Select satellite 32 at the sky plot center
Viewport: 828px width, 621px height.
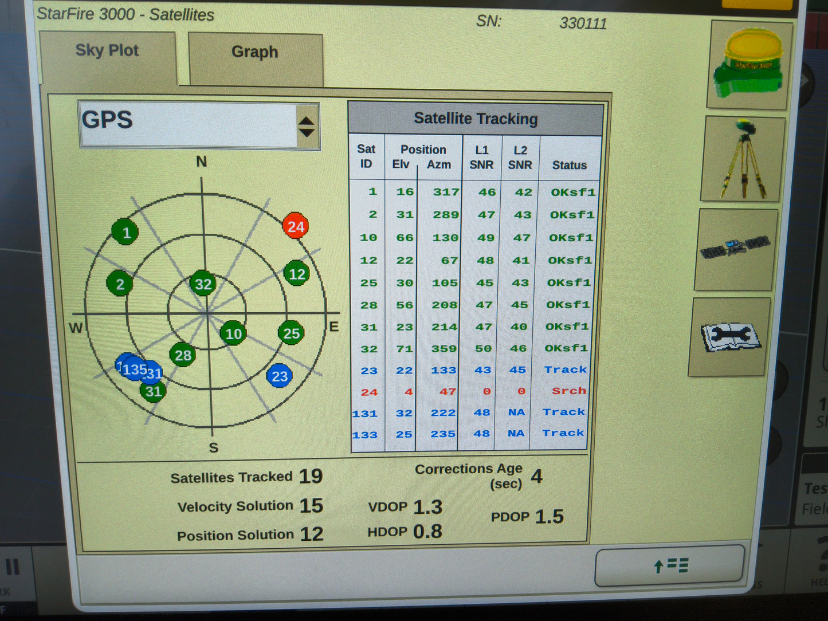(x=202, y=283)
